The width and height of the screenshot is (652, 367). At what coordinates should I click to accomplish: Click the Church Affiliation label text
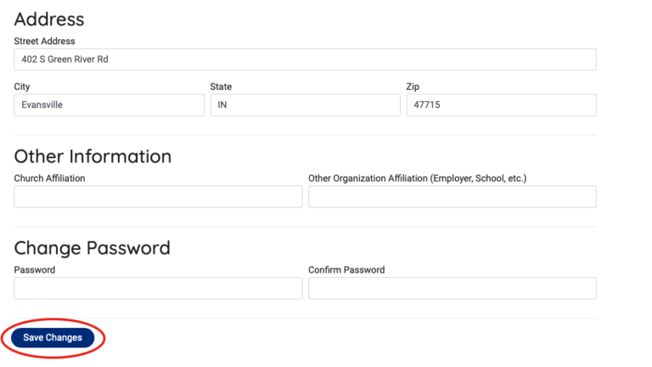point(49,178)
